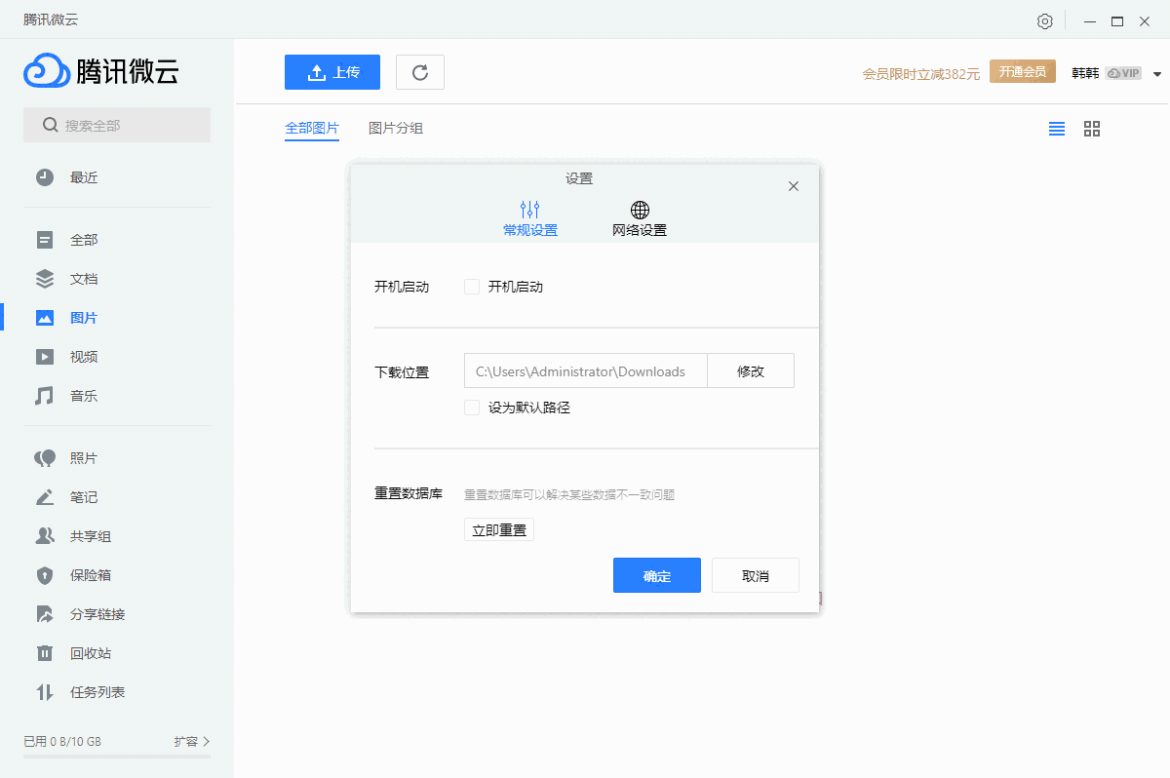
Task: Click the download path input field
Action: click(585, 370)
